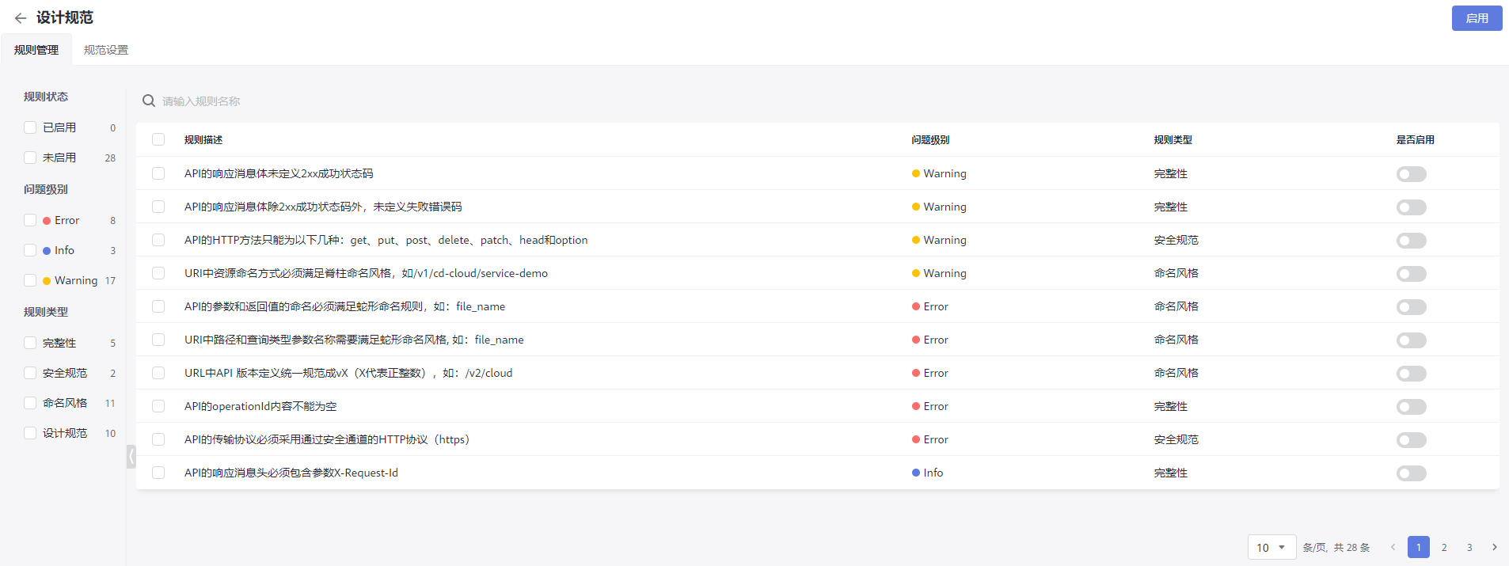1509x566 pixels.
Task: Select all rules with header checkbox
Action: 158,139
